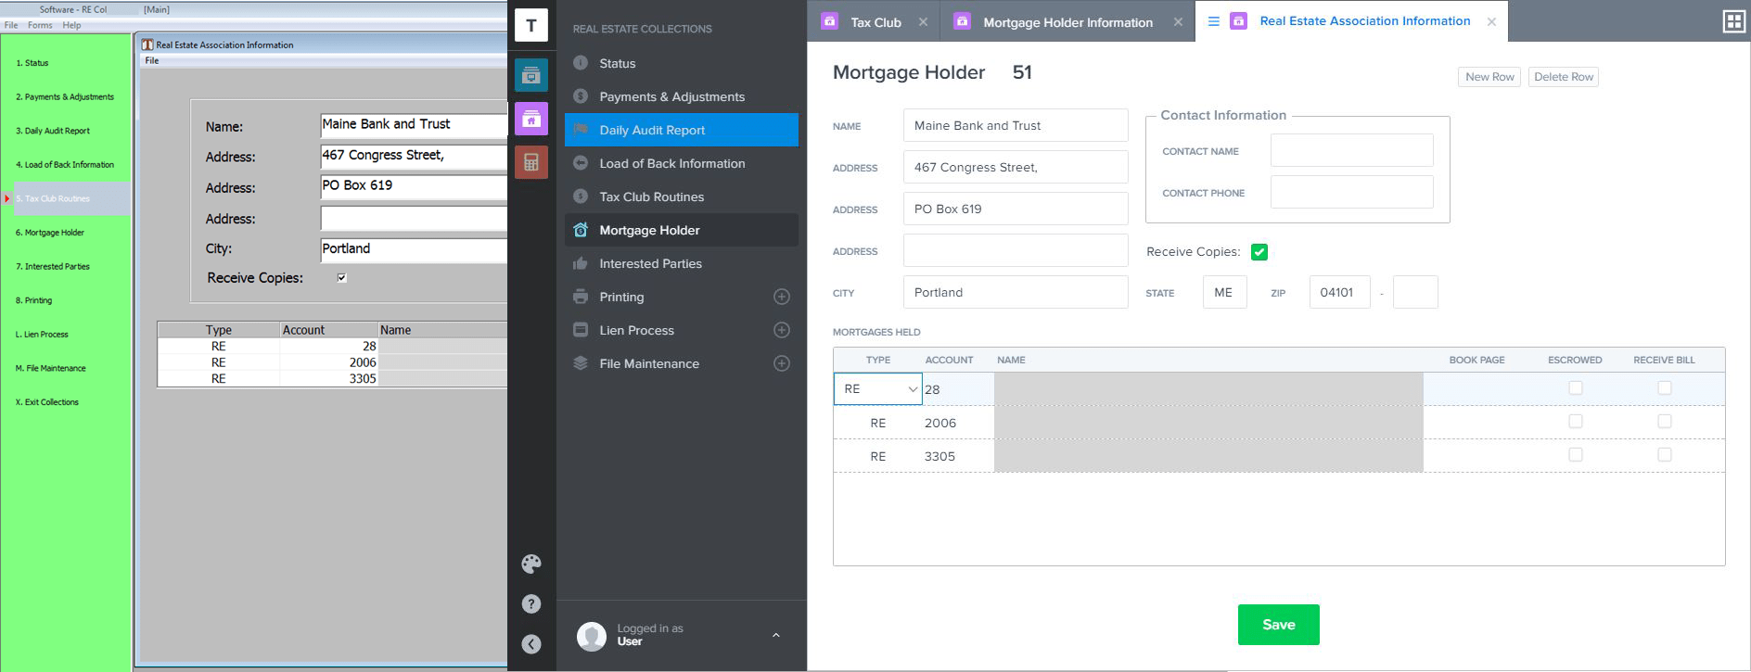The image size is (1751, 672).
Task: Click the hamburger icon on active tab
Action: click(x=1213, y=21)
